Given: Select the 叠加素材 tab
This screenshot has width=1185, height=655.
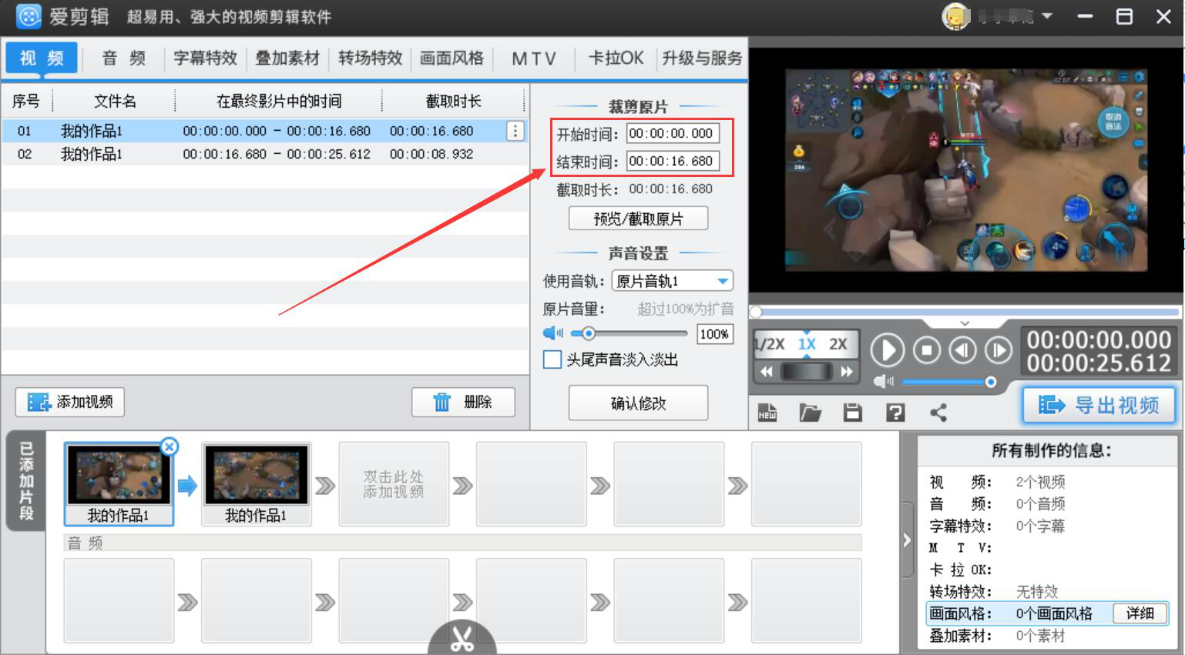Looking at the screenshot, I should pos(287,58).
